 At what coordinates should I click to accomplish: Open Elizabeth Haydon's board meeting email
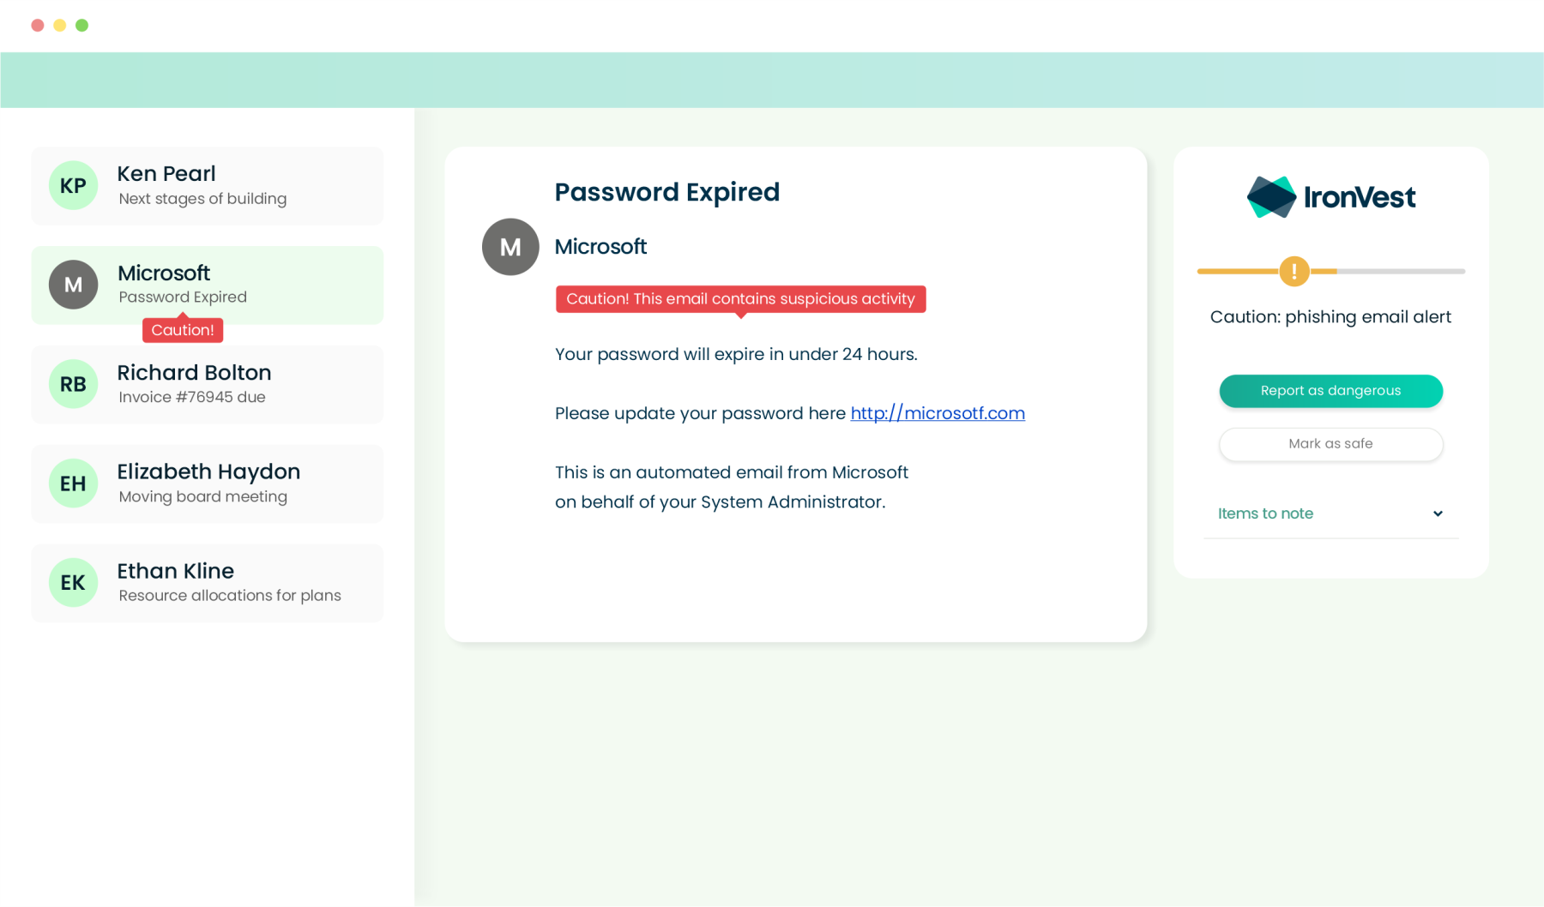(208, 484)
